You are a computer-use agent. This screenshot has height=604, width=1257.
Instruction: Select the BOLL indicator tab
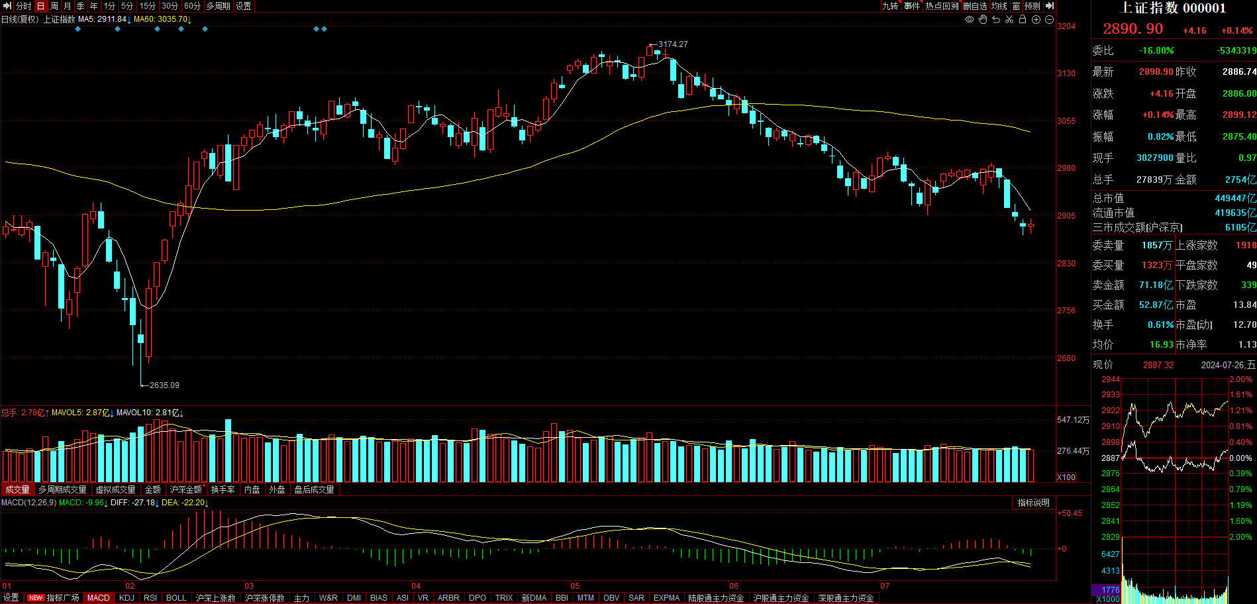176,598
